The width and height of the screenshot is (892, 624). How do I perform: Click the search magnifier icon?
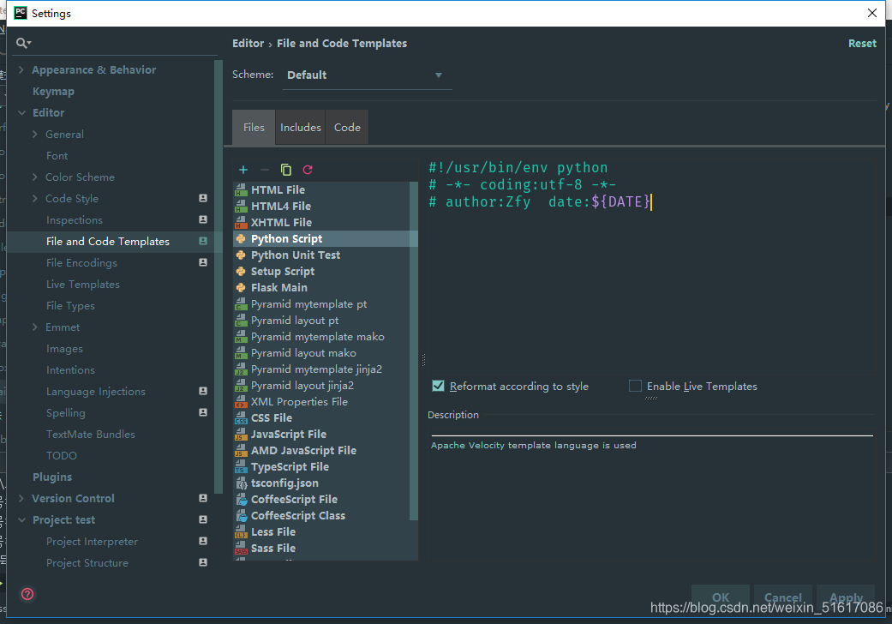tap(24, 43)
